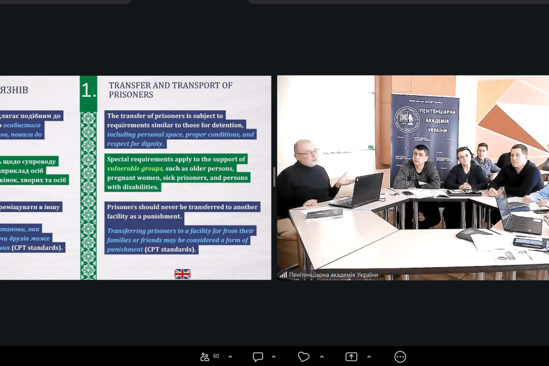Viewport: 549px width, 366px height.
Task: Click the green slide number 1 block
Action: [x=88, y=91]
